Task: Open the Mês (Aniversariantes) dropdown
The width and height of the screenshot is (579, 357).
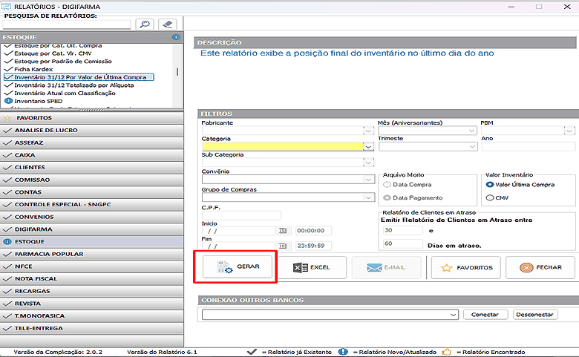Action: [472, 131]
